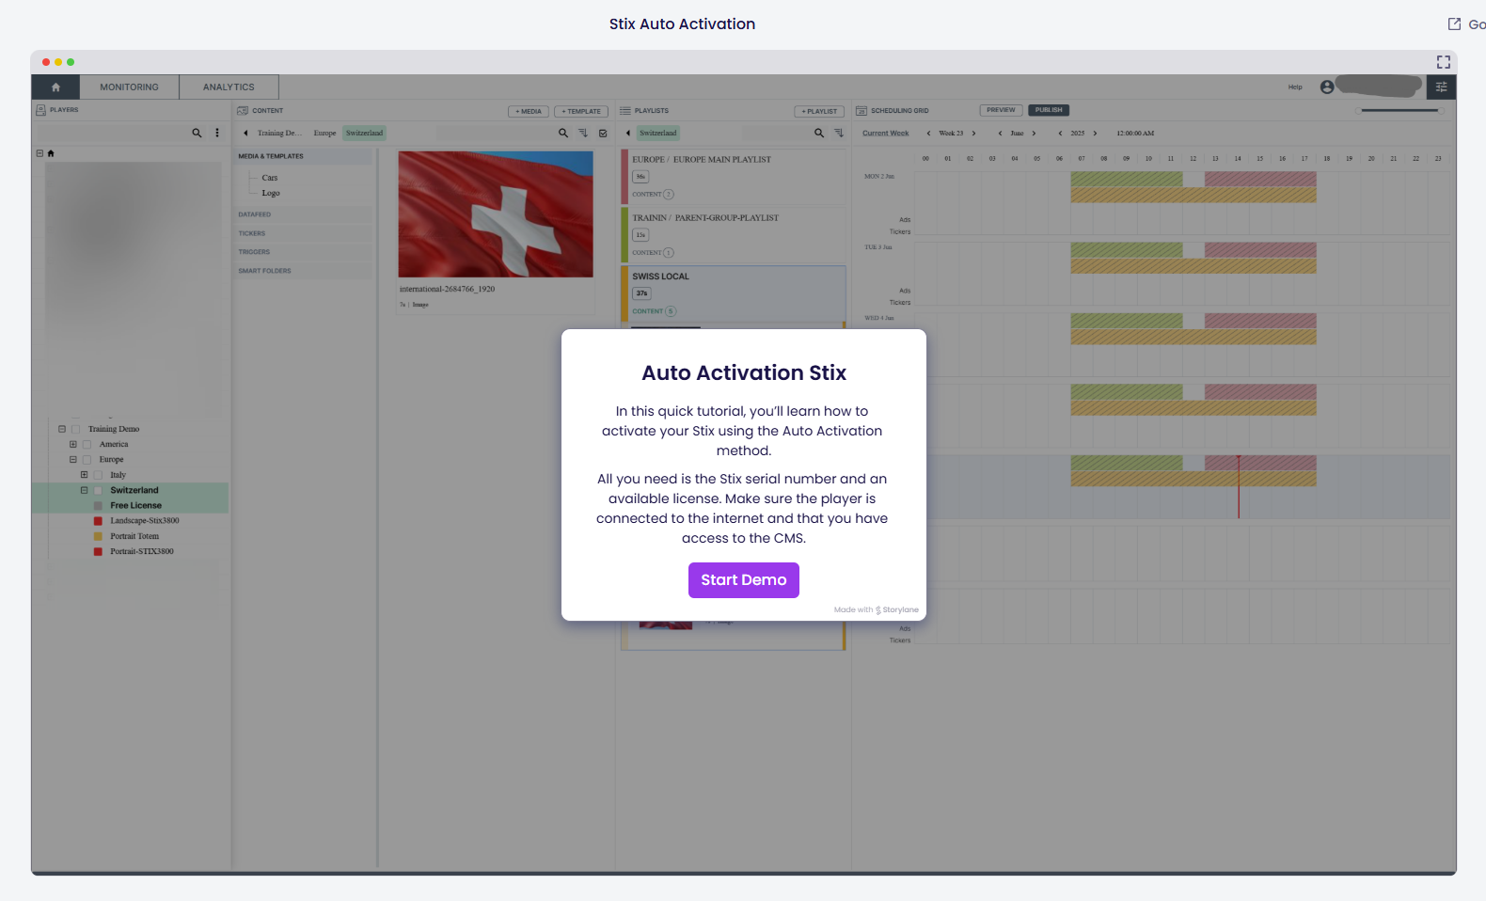Click the user account avatar icon

[1327, 87]
